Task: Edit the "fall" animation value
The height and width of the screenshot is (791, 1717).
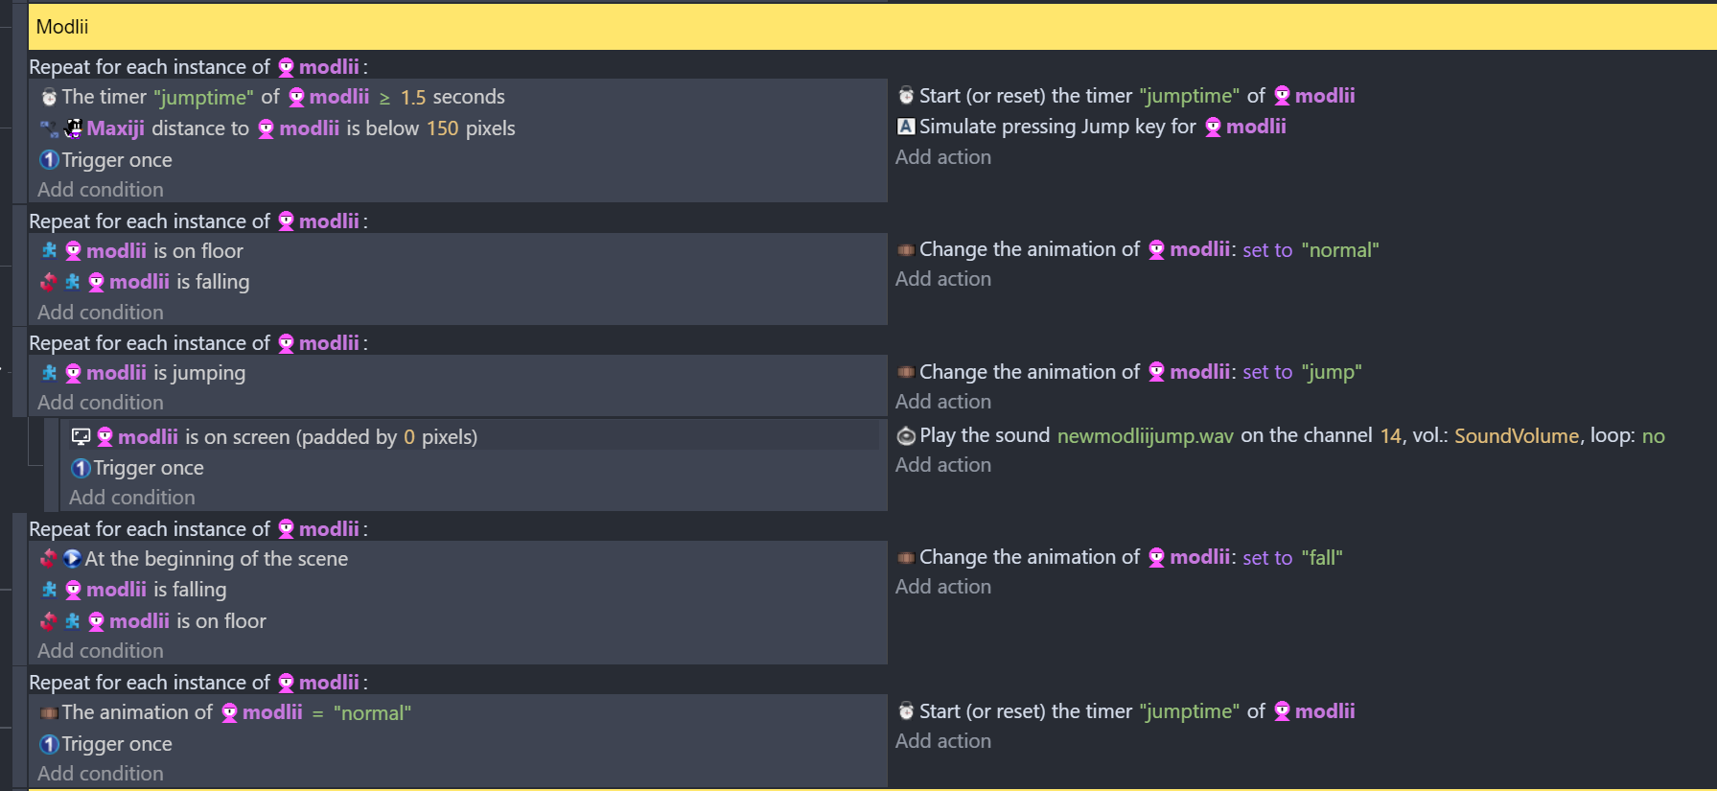Action: 1322,558
